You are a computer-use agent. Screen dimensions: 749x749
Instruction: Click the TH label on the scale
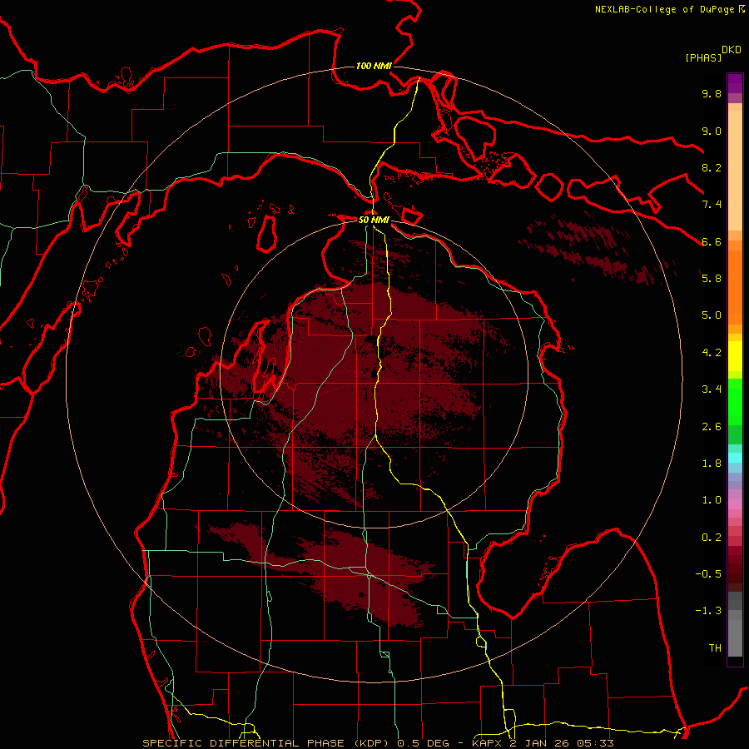[715, 647]
